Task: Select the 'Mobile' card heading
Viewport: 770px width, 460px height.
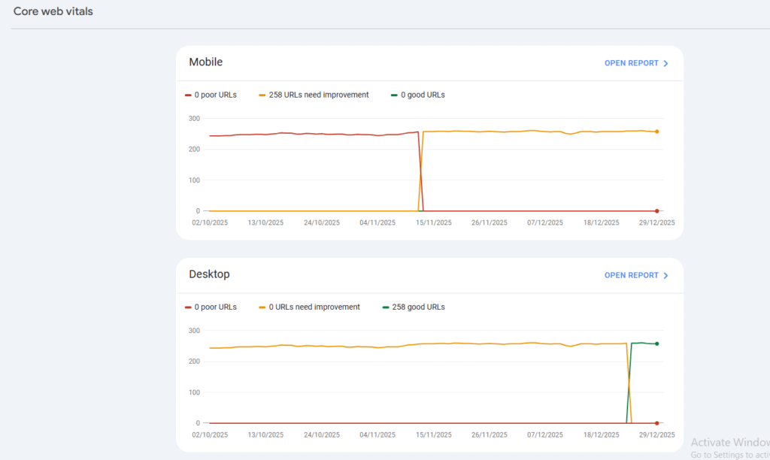Action: [x=205, y=62]
